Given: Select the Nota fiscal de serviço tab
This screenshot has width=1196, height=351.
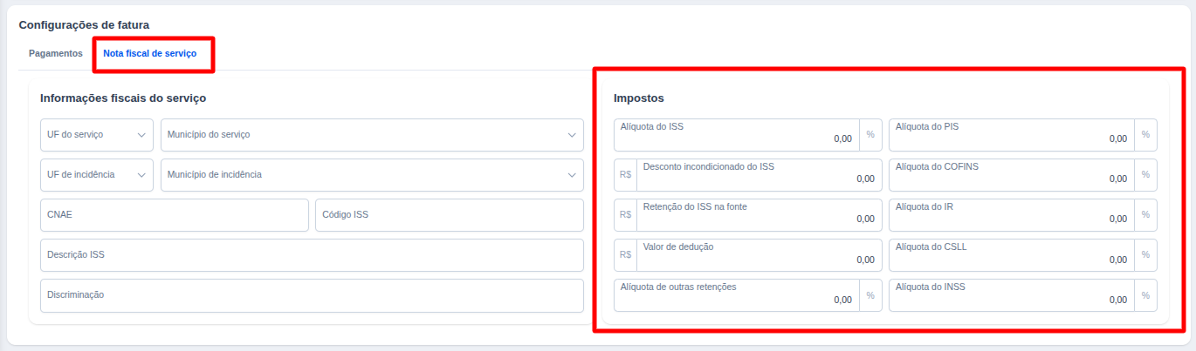Looking at the screenshot, I should click(x=149, y=53).
